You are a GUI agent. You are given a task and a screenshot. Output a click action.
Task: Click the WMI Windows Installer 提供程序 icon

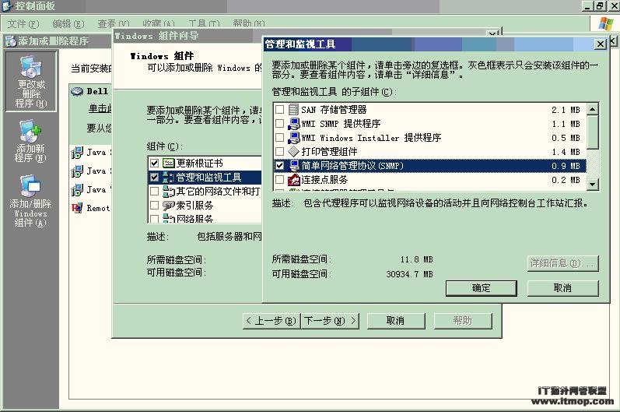point(293,138)
